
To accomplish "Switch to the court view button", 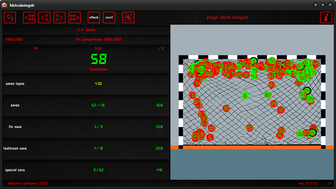I will click(109, 17).
